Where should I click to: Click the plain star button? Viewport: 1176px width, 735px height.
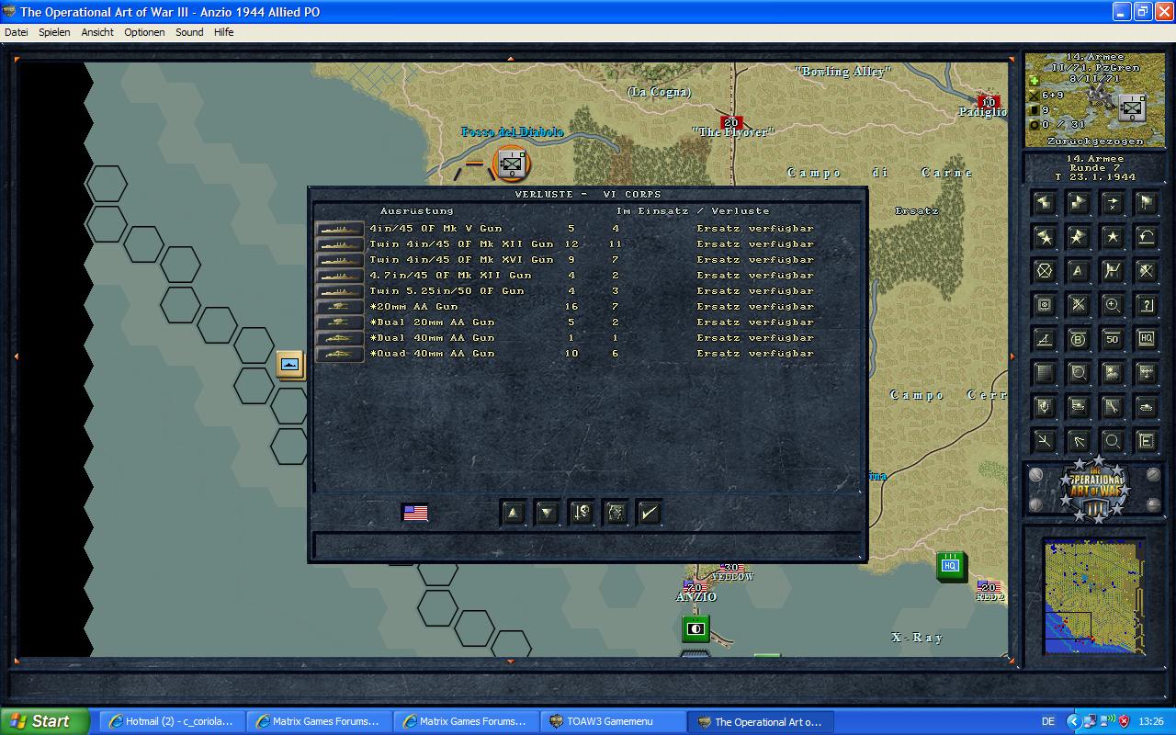(x=1113, y=237)
